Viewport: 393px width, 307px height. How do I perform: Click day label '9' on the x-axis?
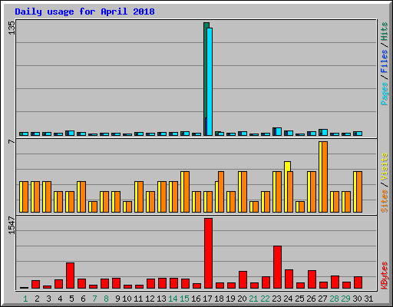tap(117, 299)
